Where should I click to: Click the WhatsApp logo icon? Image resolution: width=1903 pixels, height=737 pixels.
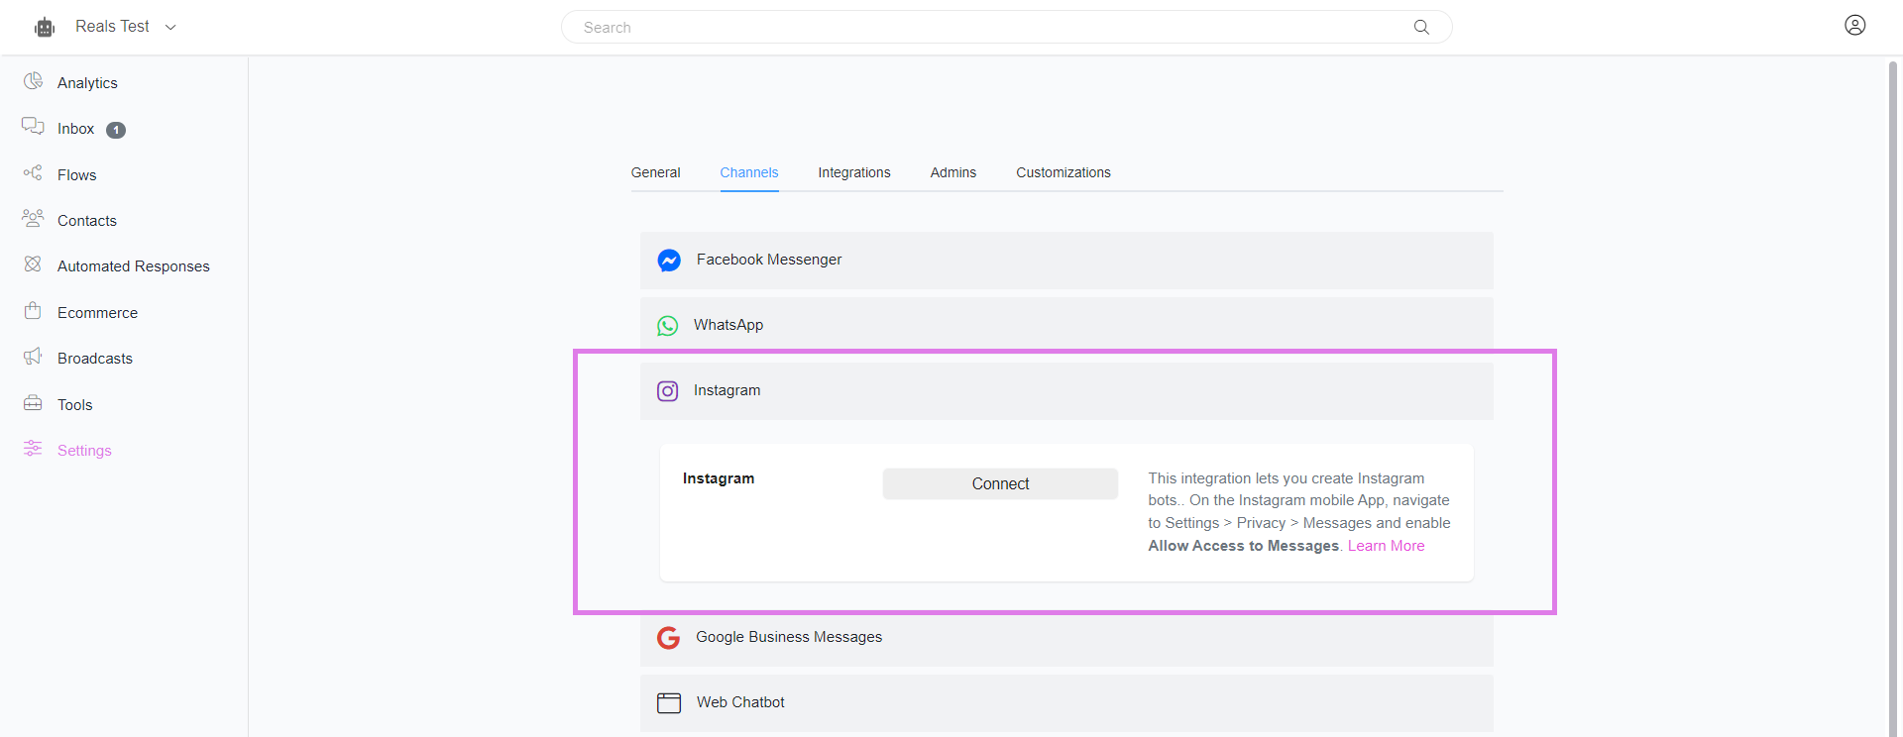(668, 326)
